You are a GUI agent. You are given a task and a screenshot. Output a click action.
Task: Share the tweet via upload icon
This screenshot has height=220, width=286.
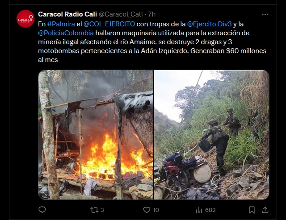click(x=265, y=210)
